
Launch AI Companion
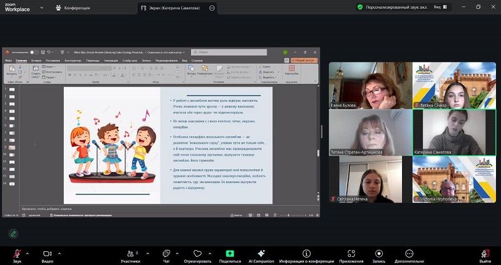[261, 254]
